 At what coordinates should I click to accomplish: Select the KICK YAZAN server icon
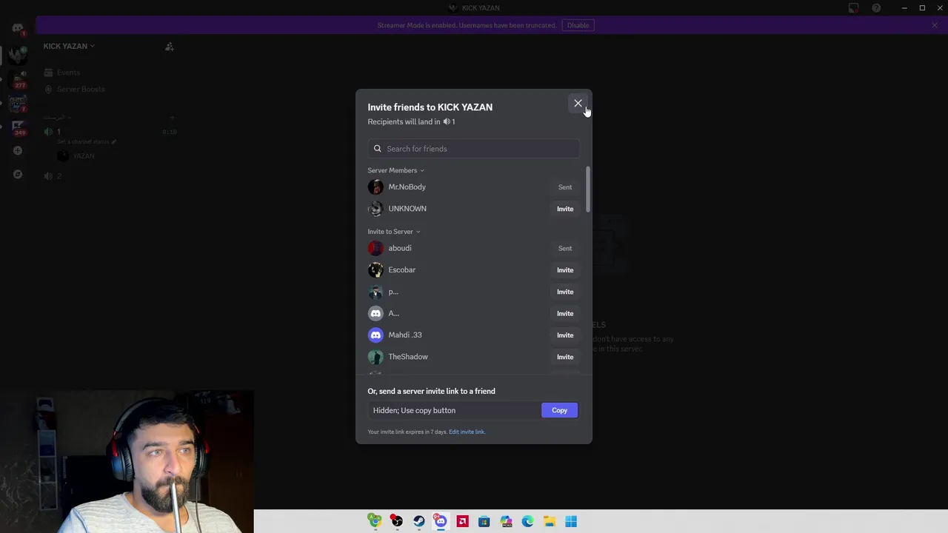pyautogui.click(x=18, y=55)
